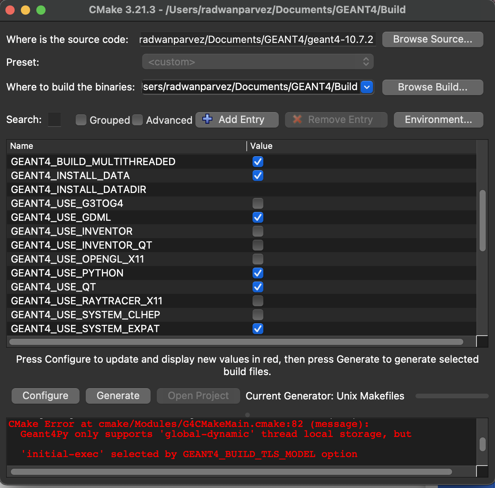Uncheck GEANT4_USE_PYTHON checkbox

[258, 273]
